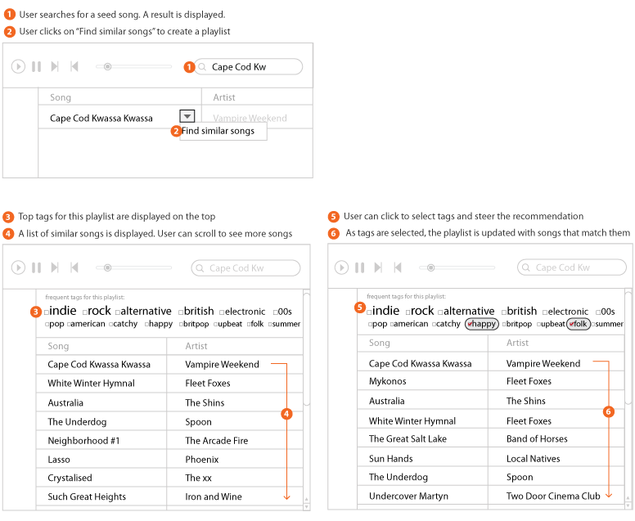The image size is (635, 521).
Task: Click playback slider knob in the seed song search panel
Action: click(x=107, y=66)
